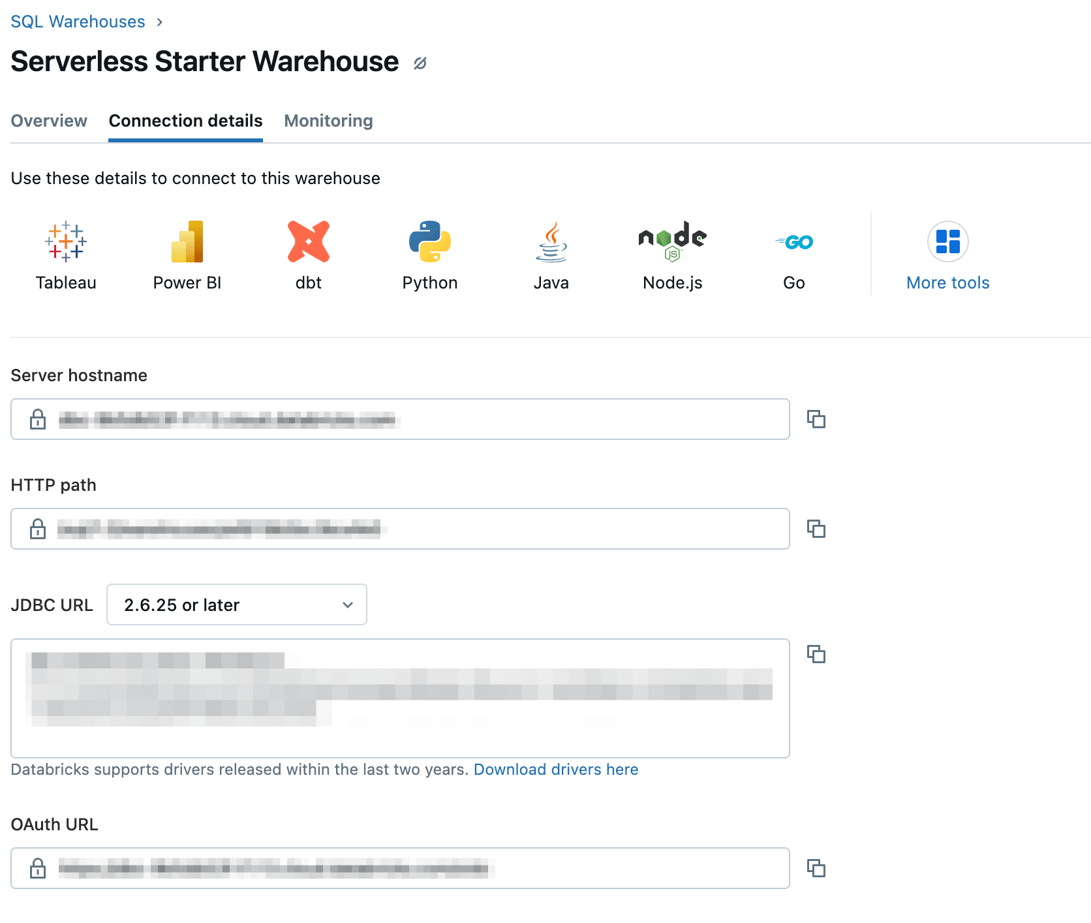Click the icon beside the warehouse title
The height and width of the screenshot is (923, 1091).
[x=420, y=63]
